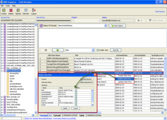Screen dimensions: 167x120
Task: Click Cancel in Delete Item Row dialog
Action: [76, 108]
